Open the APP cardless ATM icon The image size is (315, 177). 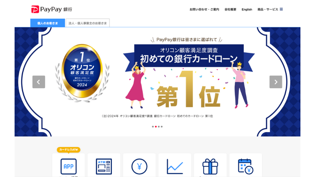pos(69,166)
